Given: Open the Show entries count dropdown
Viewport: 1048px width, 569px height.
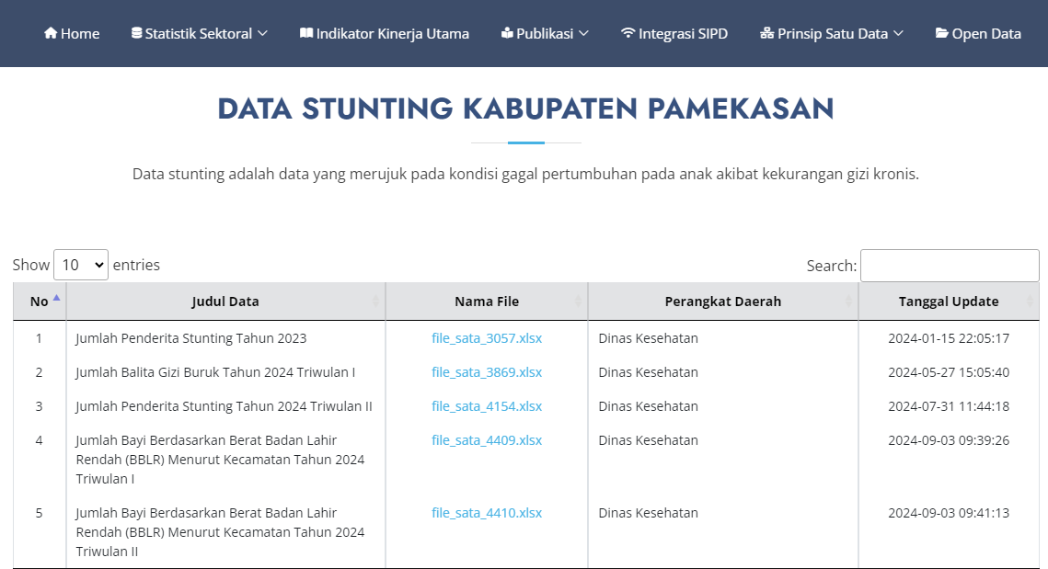Looking at the screenshot, I should (81, 265).
